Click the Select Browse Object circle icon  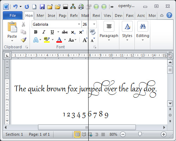tap(170, 115)
